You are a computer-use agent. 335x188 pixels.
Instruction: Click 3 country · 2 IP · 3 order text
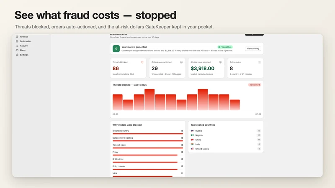(241, 74)
